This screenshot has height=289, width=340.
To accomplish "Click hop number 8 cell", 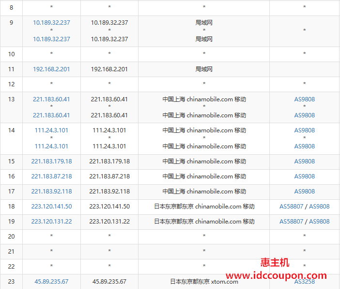I will 11,8.
